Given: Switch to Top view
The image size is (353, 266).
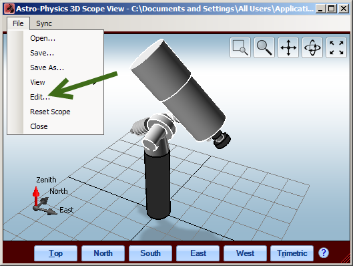Looking at the screenshot, I should [x=55, y=253].
